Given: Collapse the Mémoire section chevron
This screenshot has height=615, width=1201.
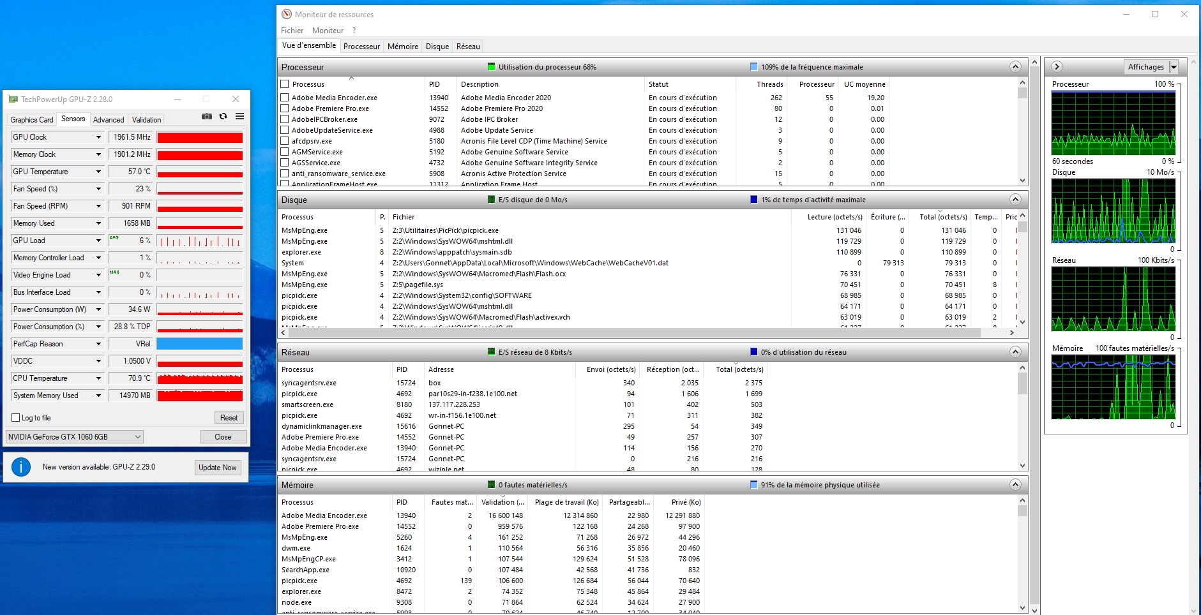Looking at the screenshot, I should (1015, 485).
